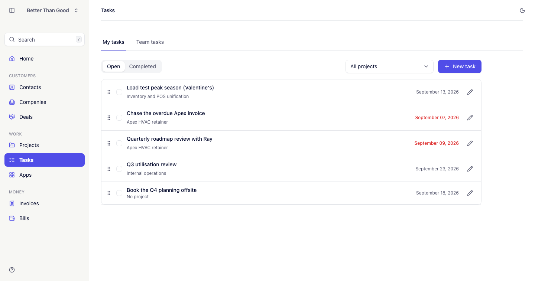Image resolution: width=535 pixels, height=281 pixels.
Task: Click Inventory and POS unification project label
Action: coord(158,97)
